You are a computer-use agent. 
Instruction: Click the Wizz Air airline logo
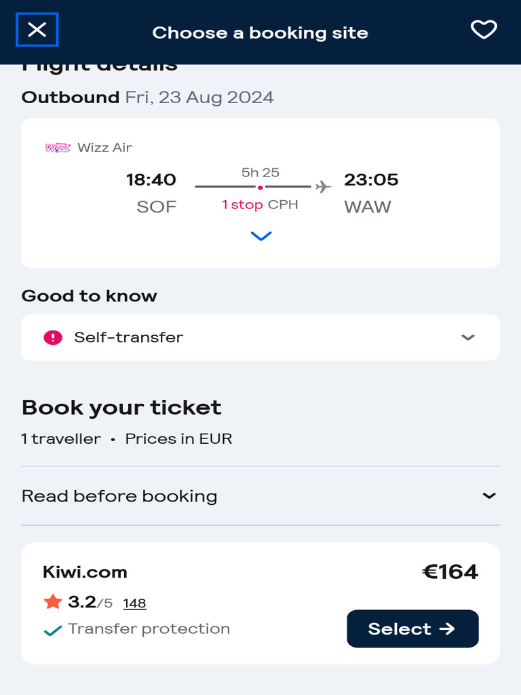point(58,147)
